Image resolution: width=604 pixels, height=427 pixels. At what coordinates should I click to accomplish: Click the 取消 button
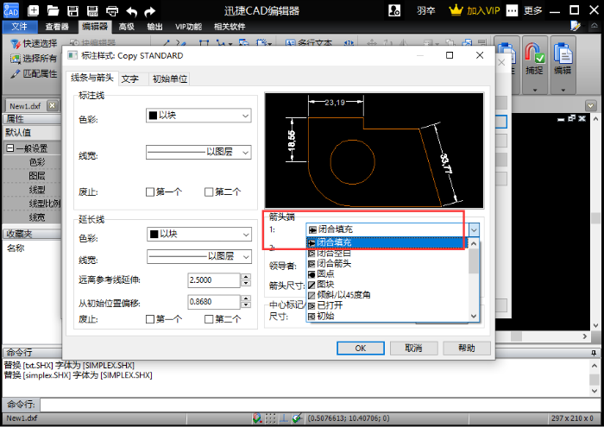pyautogui.click(x=413, y=348)
